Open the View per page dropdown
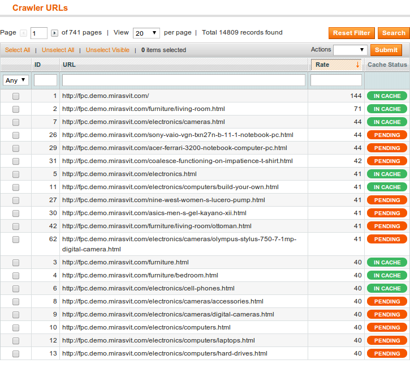 pyautogui.click(x=146, y=33)
